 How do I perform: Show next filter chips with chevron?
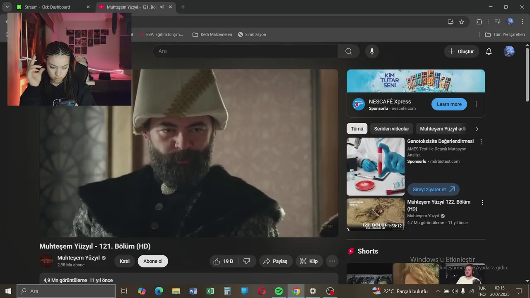coord(477,129)
